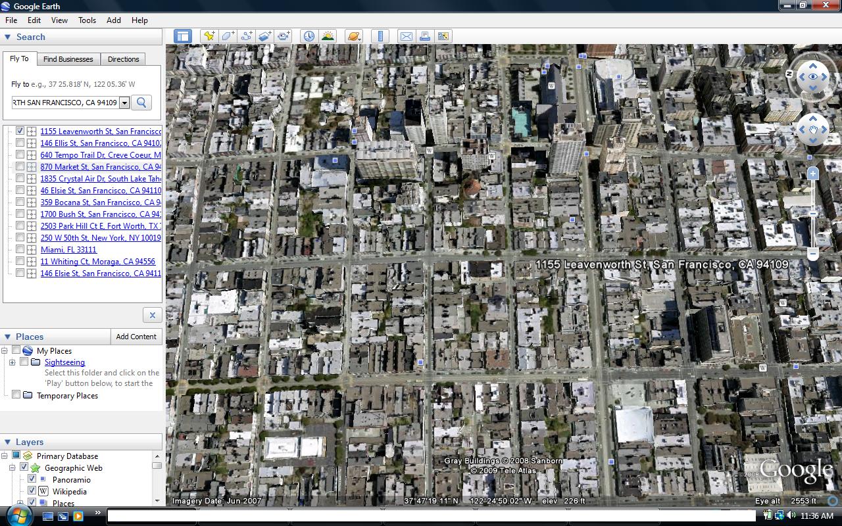Screen dimensions: 842x526
Task: Expand the Sightseeing folder node
Action: (12, 362)
